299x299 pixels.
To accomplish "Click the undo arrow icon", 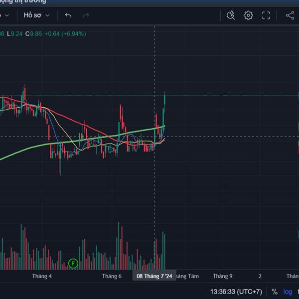I will point(68,15).
